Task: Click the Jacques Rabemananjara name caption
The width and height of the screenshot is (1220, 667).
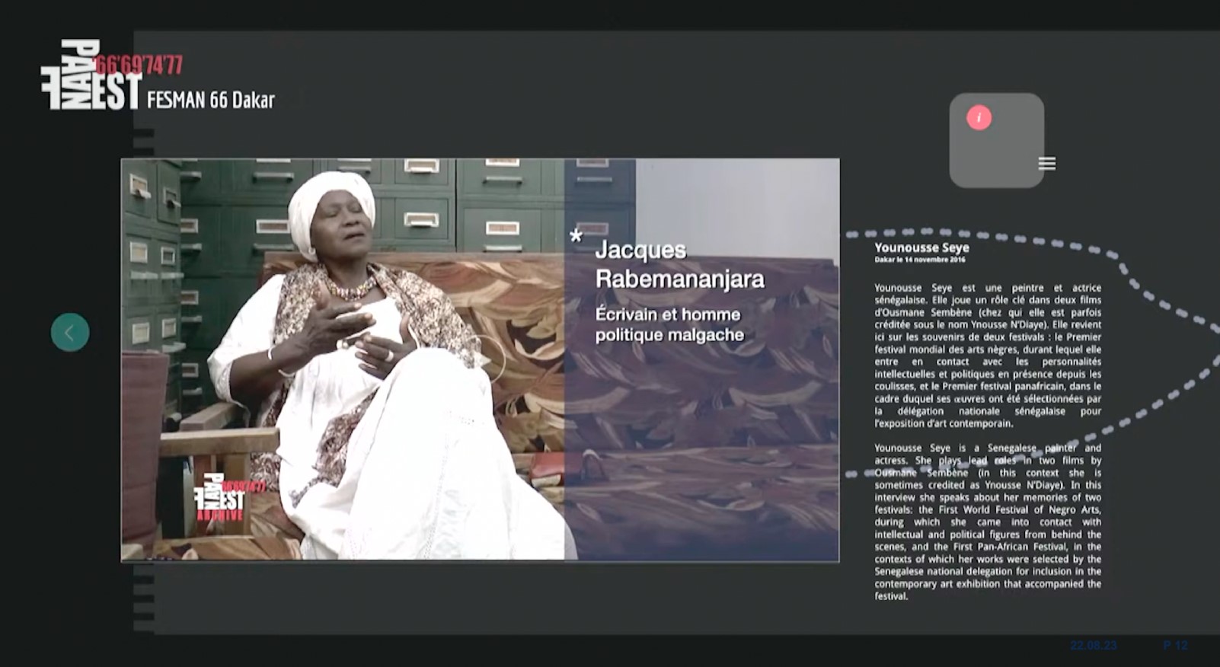Action: (x=679, y=264)
